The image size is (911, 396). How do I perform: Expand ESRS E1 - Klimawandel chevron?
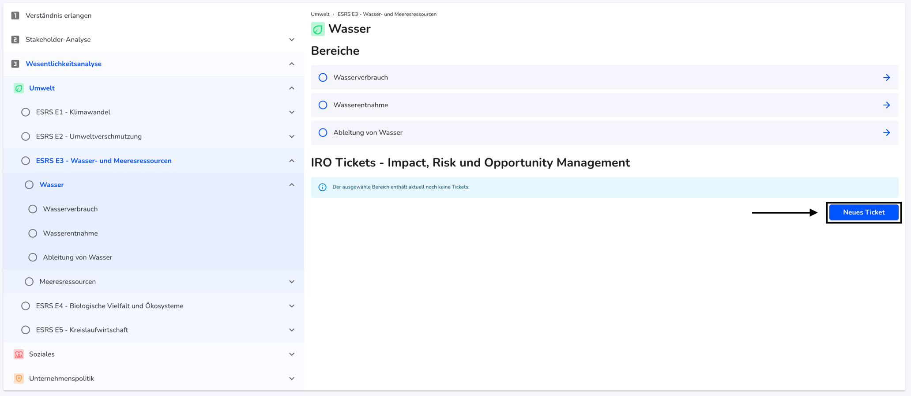click(292, 112)
